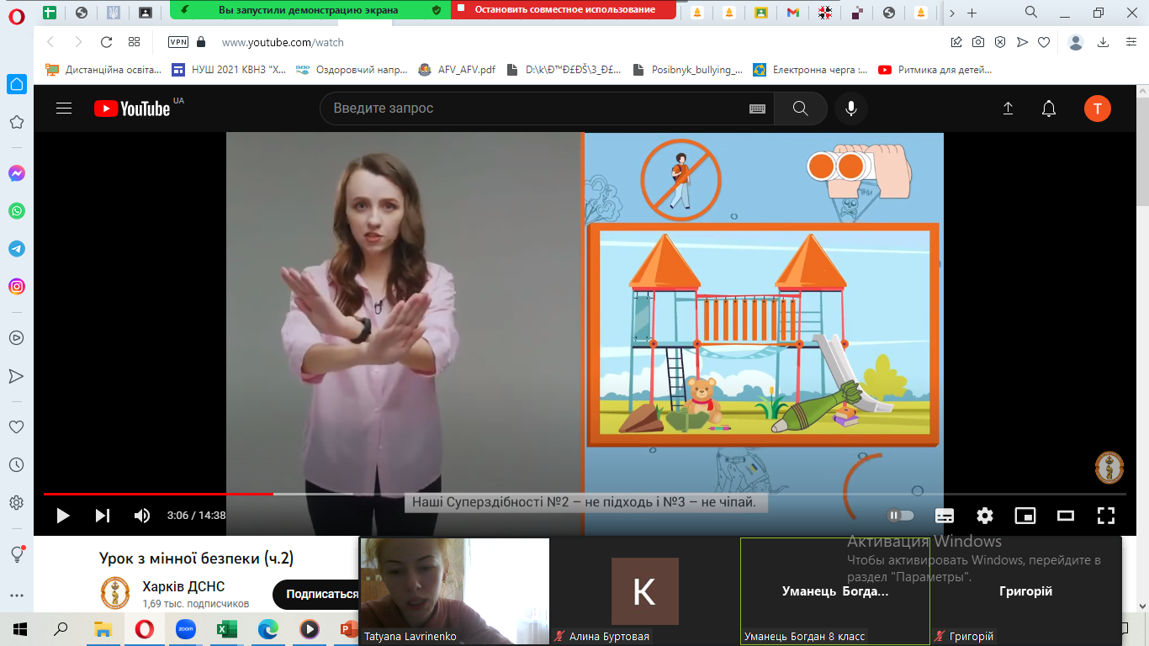
Task: Open Excel from the taskbar
Action: 227,628
